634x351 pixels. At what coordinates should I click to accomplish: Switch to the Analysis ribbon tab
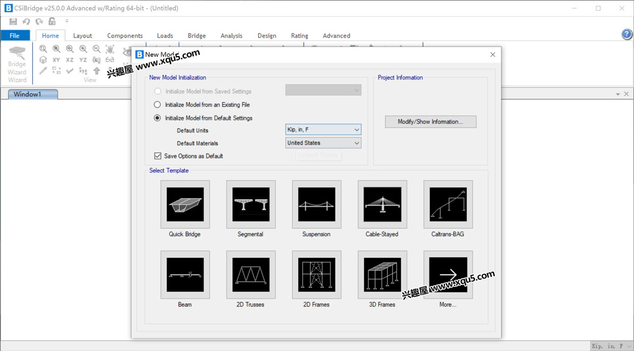(231, 35)
